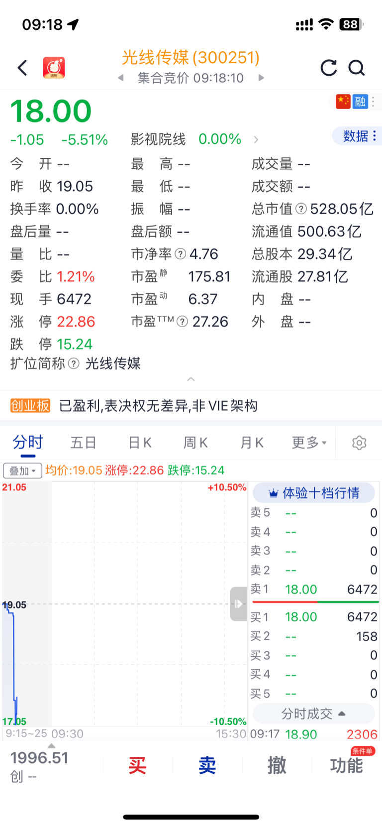The image size is (382, 828).
Task: Collapse the quote details panel arrow
Action: coord(191,379)
